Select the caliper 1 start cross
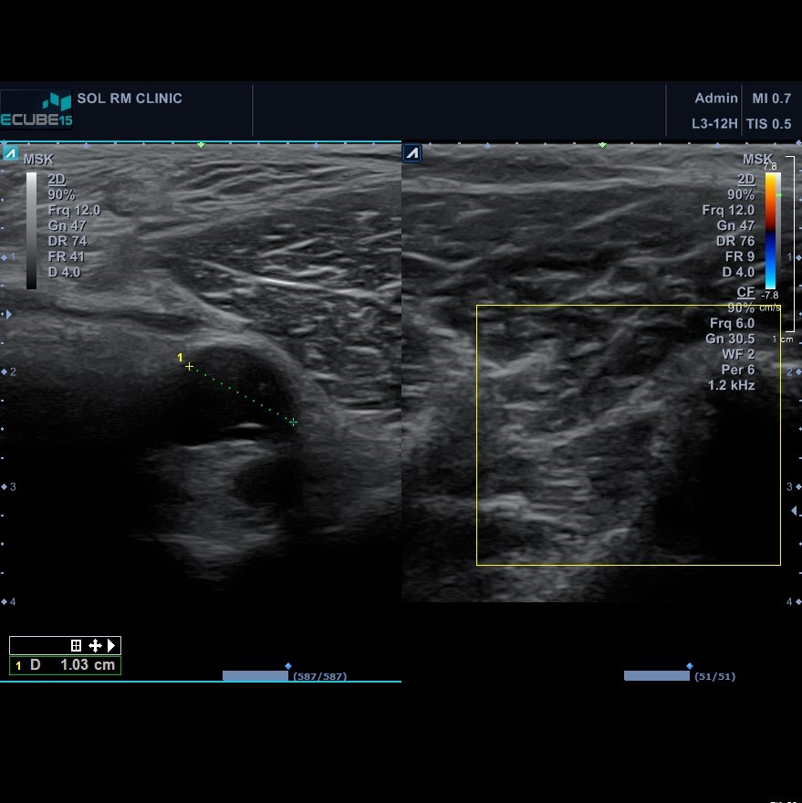802x803 pixels. pos(190,366)
